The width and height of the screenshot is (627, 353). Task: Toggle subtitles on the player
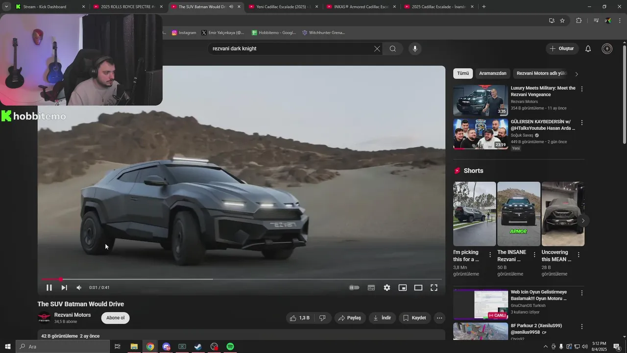point(371,288)
